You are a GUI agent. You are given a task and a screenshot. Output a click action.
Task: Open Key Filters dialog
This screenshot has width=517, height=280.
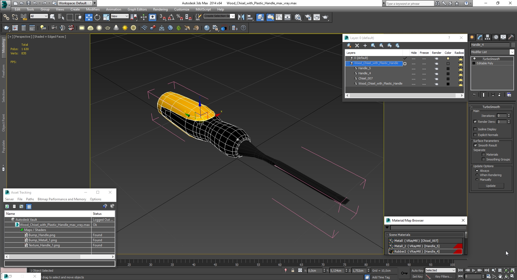coord(443,276)
